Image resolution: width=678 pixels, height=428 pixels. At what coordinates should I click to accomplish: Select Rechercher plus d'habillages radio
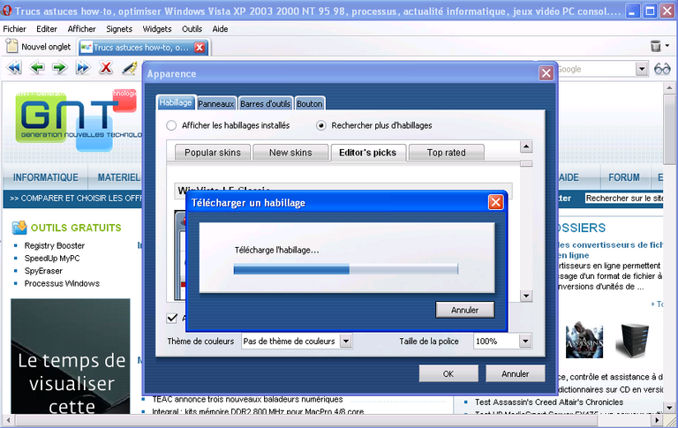point(320,125)
